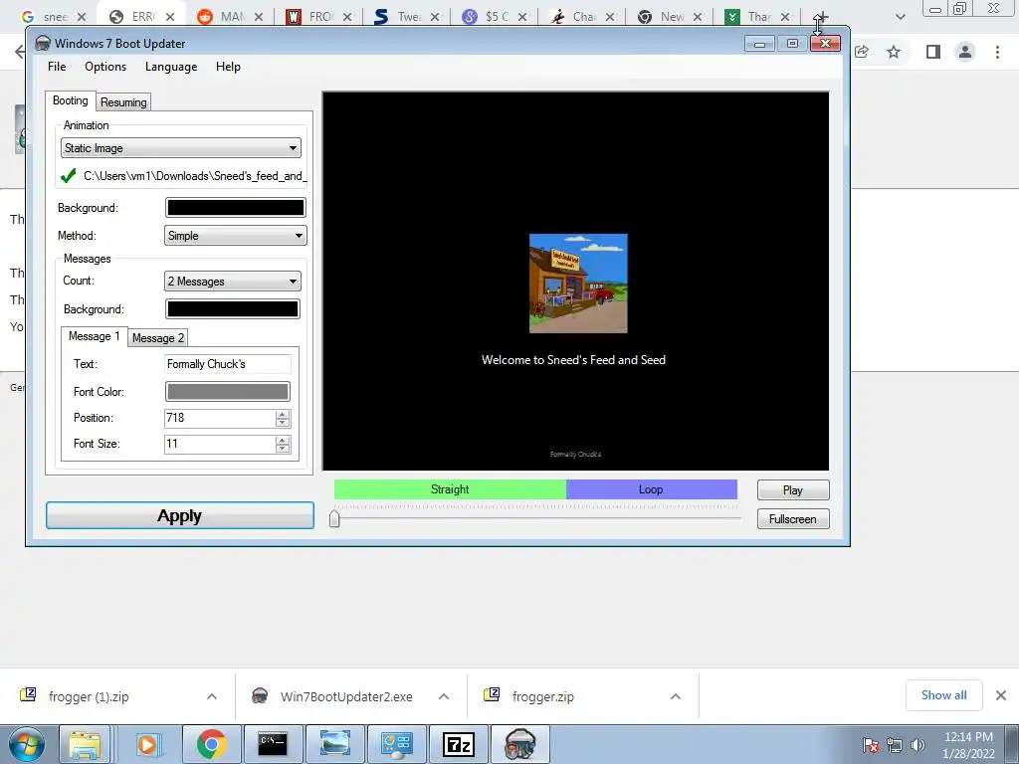The height and width of the screenshot is (764, 1019).
Task: Open the Chrome tab search dropdown arrow
Action: point(900,17)
